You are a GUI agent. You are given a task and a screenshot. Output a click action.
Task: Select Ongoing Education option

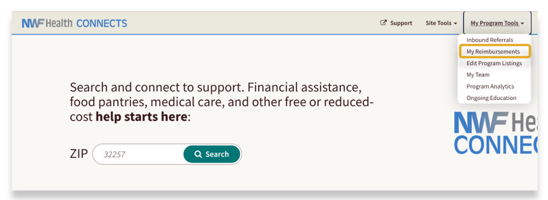pyautogui.click(x=491, y=98)
